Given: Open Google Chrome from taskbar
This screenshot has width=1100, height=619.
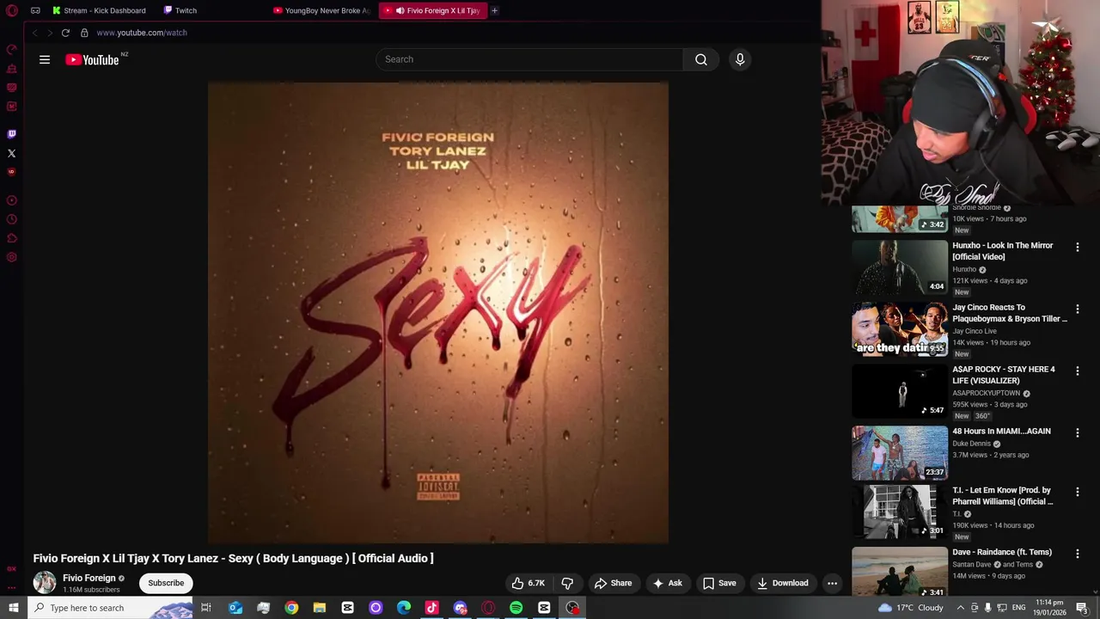Looking at the screenshot, I should pos(291,608).
